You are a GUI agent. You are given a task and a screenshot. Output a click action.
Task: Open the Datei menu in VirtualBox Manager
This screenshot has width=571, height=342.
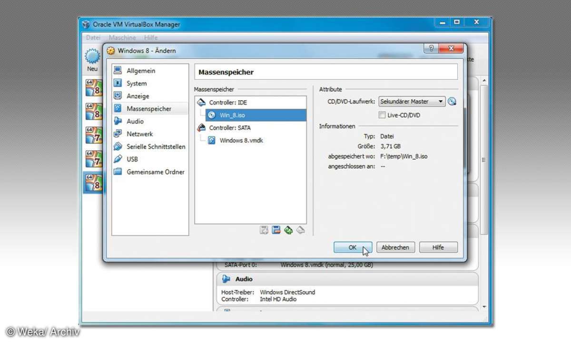pyautogui.click(x=93, y=38)
